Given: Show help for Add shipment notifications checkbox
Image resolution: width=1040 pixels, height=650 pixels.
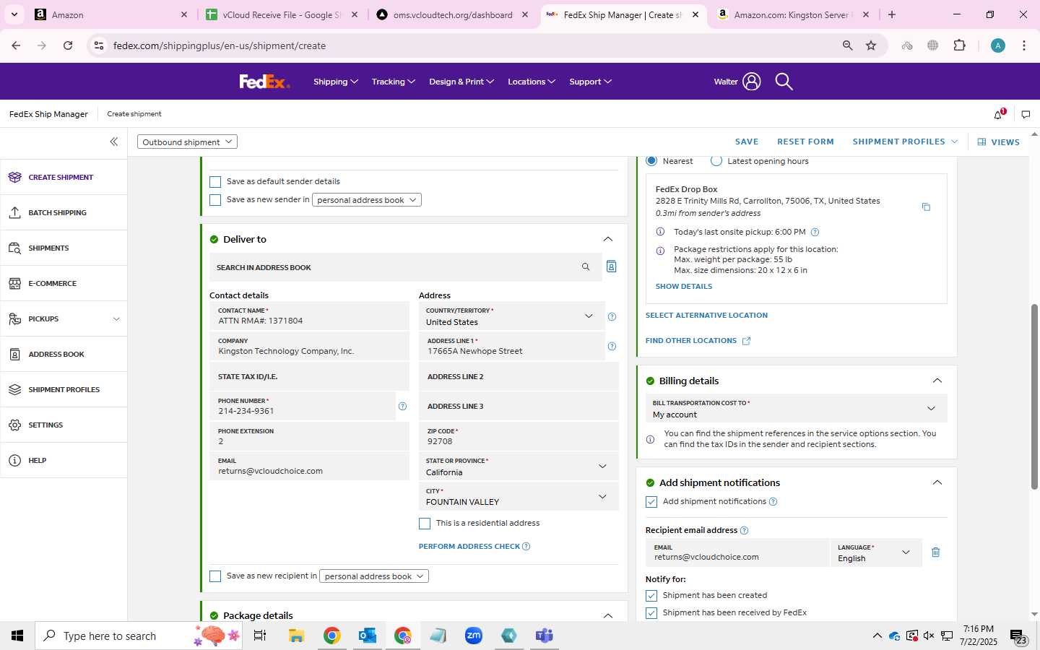Looking at the screenshot, I should tap(773, 501).
